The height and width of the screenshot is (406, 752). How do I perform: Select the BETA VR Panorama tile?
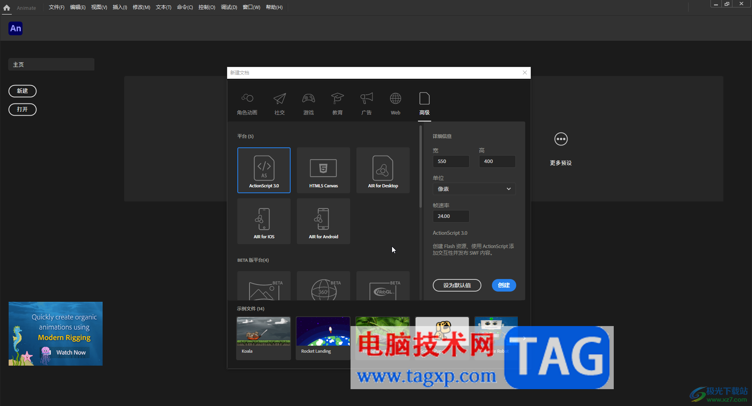click(x=264, y=286)
